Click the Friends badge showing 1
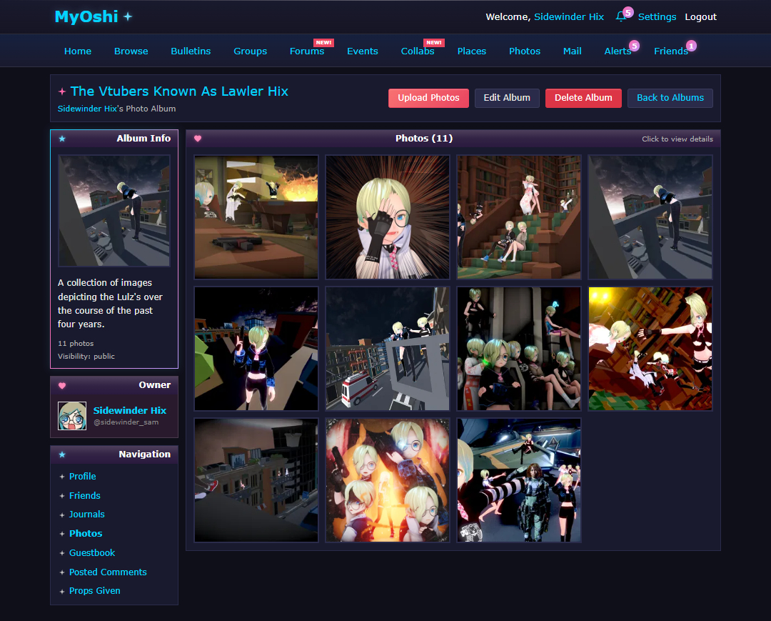Image resolution: width=771 pixels, height=621 pixels. point(691,46)
